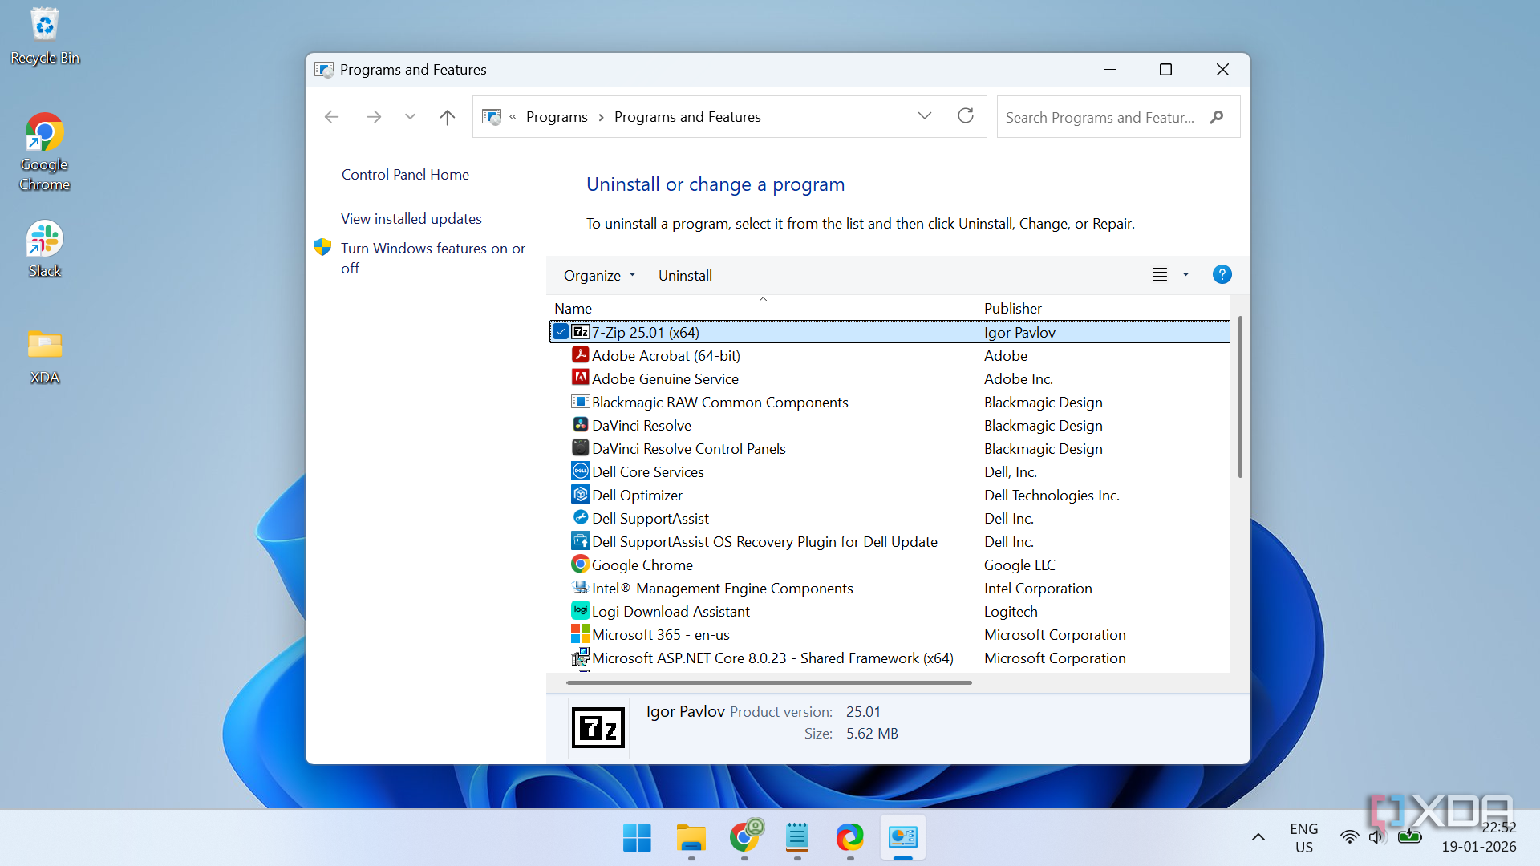This screenshot has height=866, width=1540.
Task: Click the 7z thumbnail in details pane
Action: click(598, 728)
